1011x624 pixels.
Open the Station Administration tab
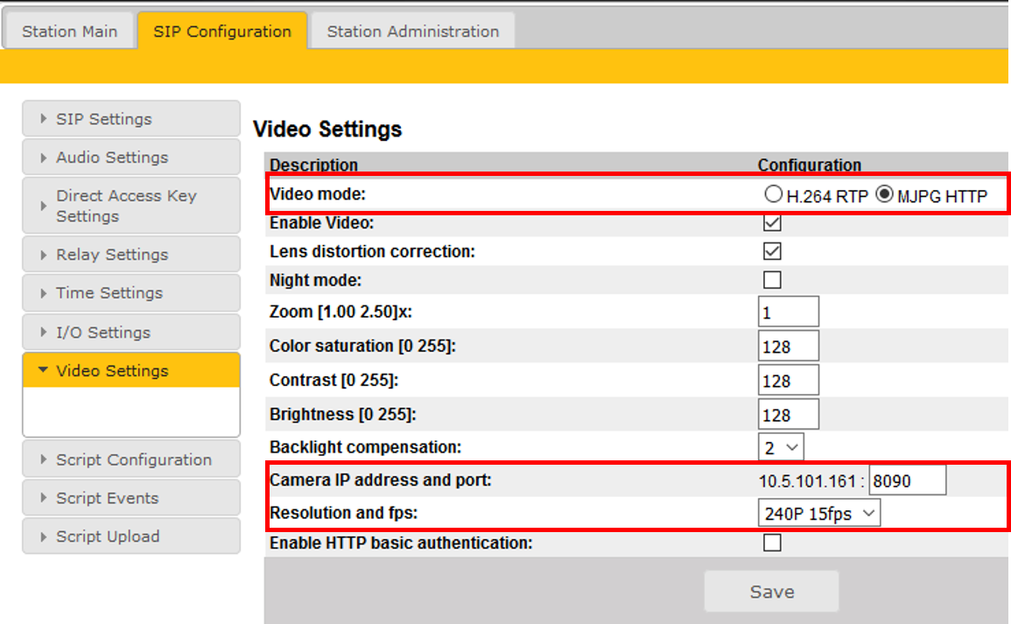pyautogui.click(x=412, y=32)
